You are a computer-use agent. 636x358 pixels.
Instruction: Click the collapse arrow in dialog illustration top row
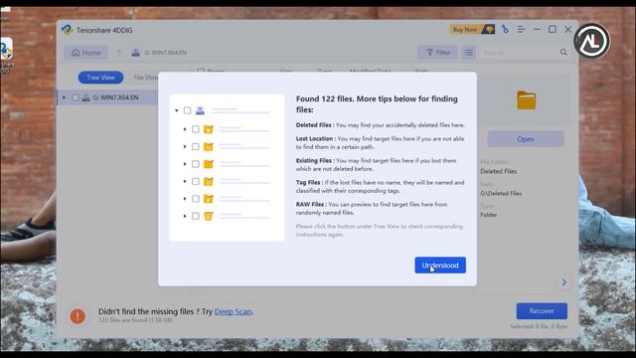[177, 110]
